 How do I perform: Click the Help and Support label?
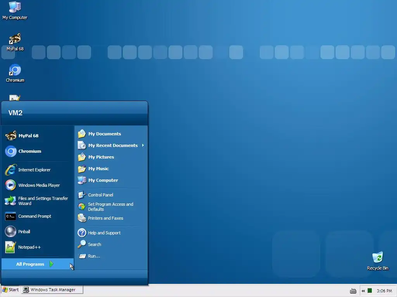pos(104,232)
